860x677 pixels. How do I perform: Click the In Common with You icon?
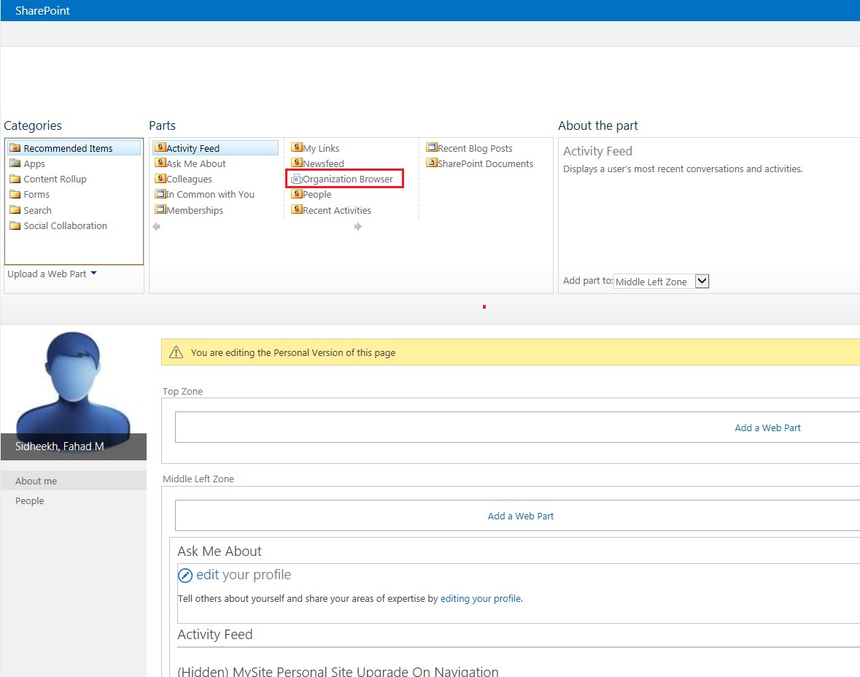point(160,193)
